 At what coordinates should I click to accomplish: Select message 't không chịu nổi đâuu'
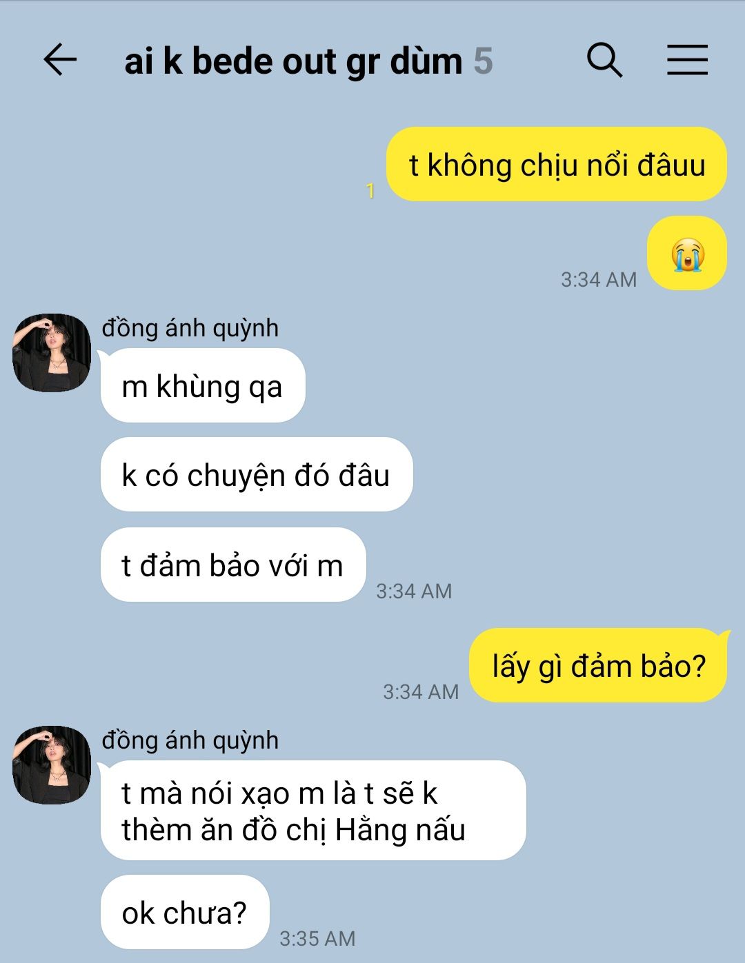click(557, 165)
